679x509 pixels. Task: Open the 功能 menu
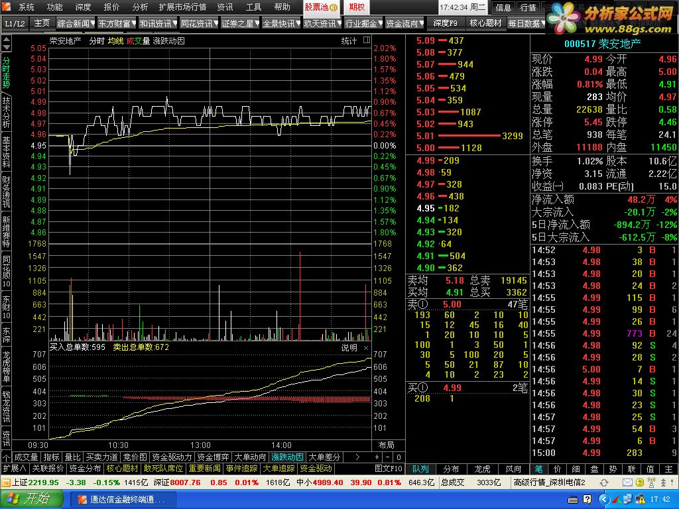click(x=54, y=7)
